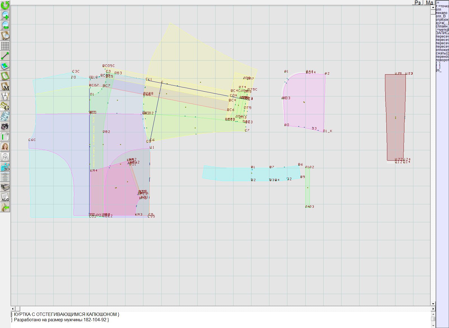Click the vertical scrollbar up arrow
Screen dimensions: 449x328
(x=433, y=8)
